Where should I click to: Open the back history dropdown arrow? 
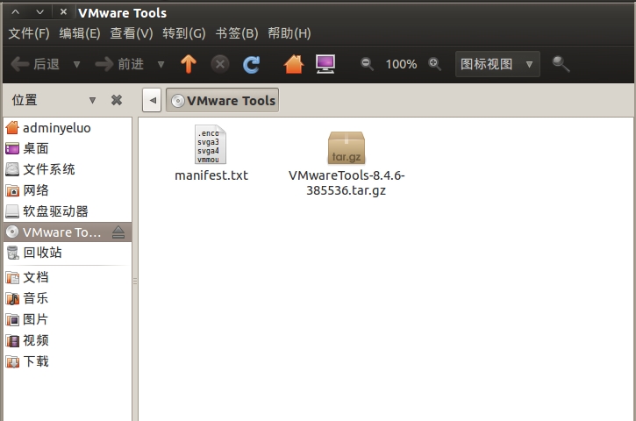76,64
